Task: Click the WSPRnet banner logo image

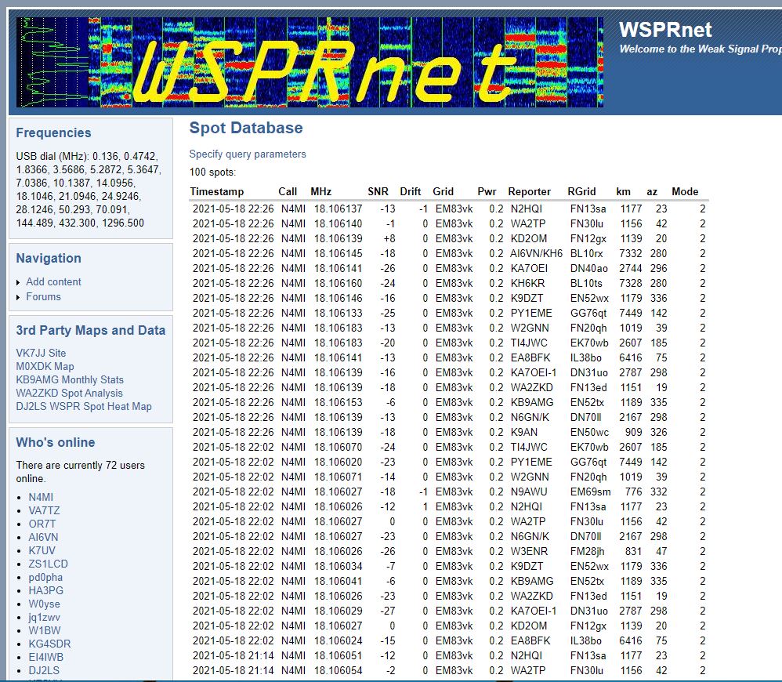Action: click(310, 62)
